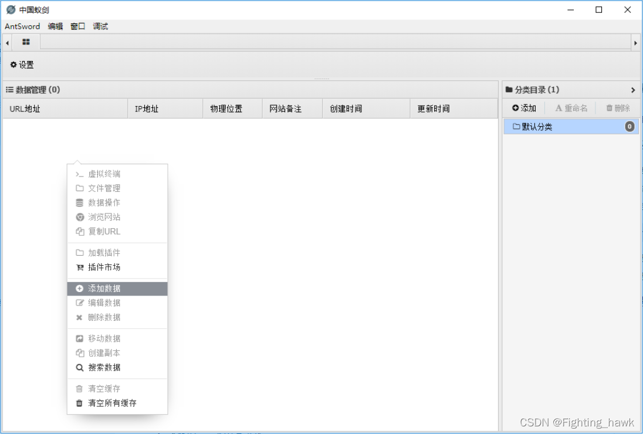Click 重命名 category button
Screen dimensions: 643x434
tap(571, 108)
